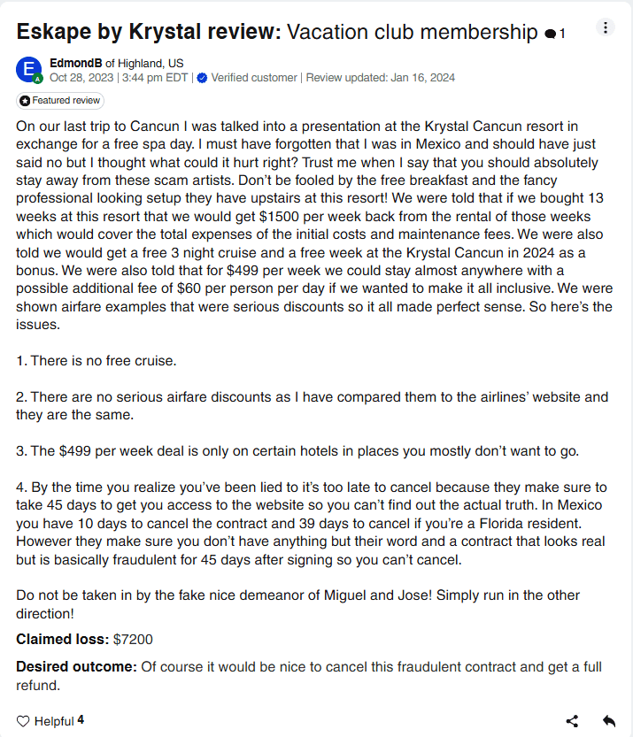Share this review using the share icon
The width and height of the screenshot is (633, 737).
[x=572, y=721]
